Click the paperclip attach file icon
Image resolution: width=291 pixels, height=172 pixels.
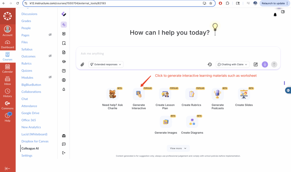coord(82,64)
